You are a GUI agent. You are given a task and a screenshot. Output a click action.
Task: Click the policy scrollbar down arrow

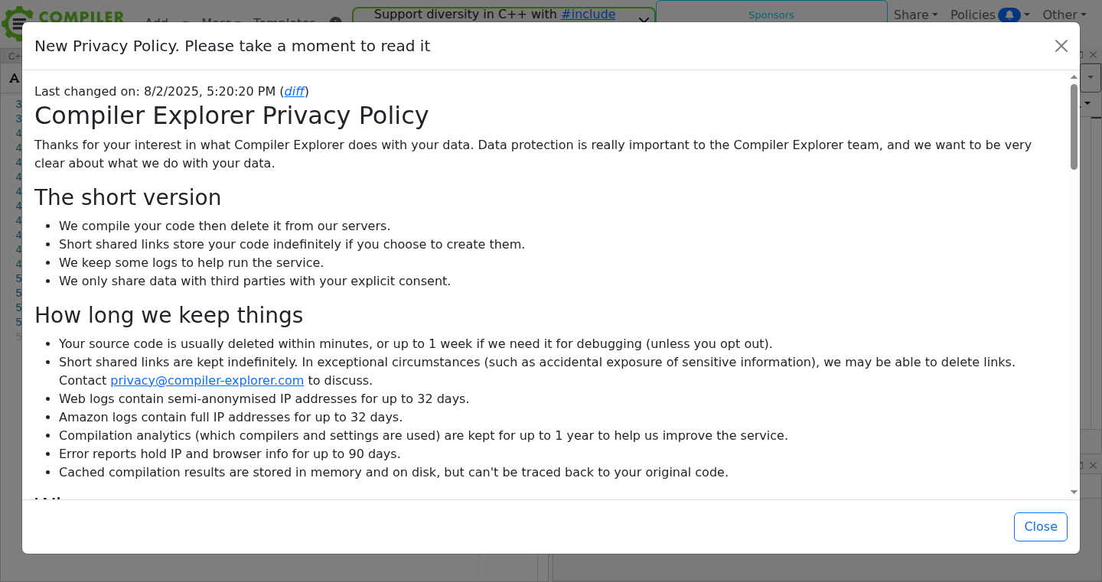click(x=1074, y=493)
